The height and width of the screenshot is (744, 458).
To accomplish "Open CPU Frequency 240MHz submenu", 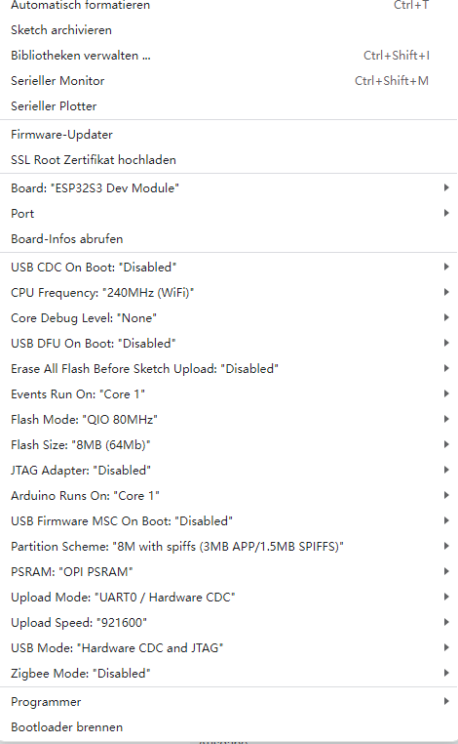I will coord(229,293).
